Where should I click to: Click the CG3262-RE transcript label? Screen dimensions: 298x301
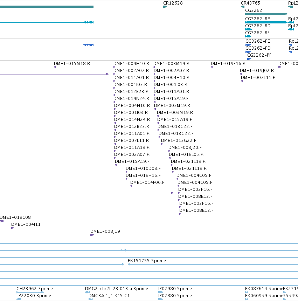(x=258, y=19)
